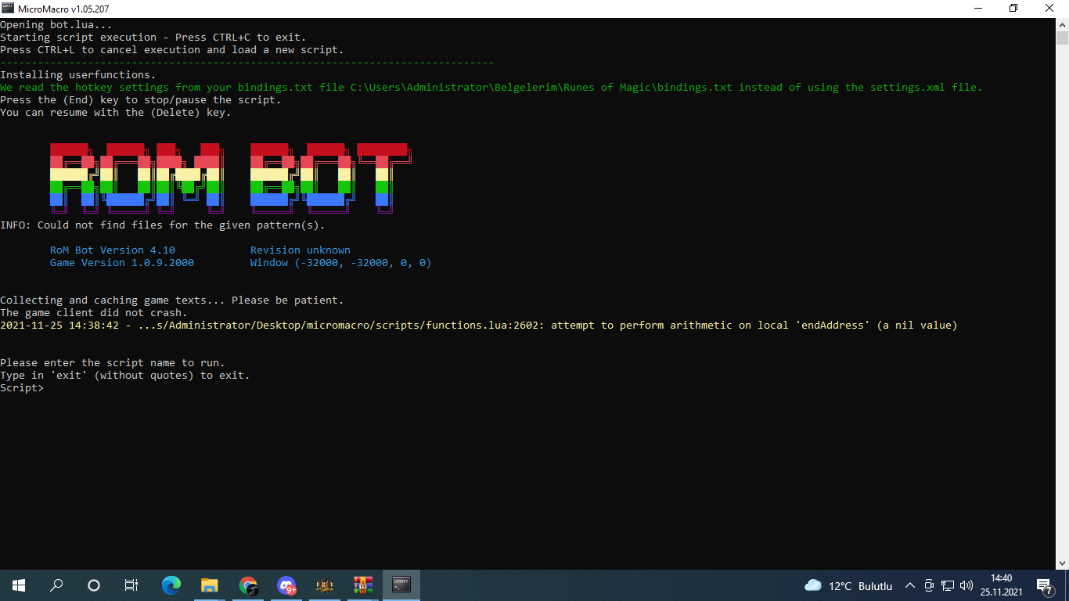Click the console scrollbar's up arrow

point(1062,24)
